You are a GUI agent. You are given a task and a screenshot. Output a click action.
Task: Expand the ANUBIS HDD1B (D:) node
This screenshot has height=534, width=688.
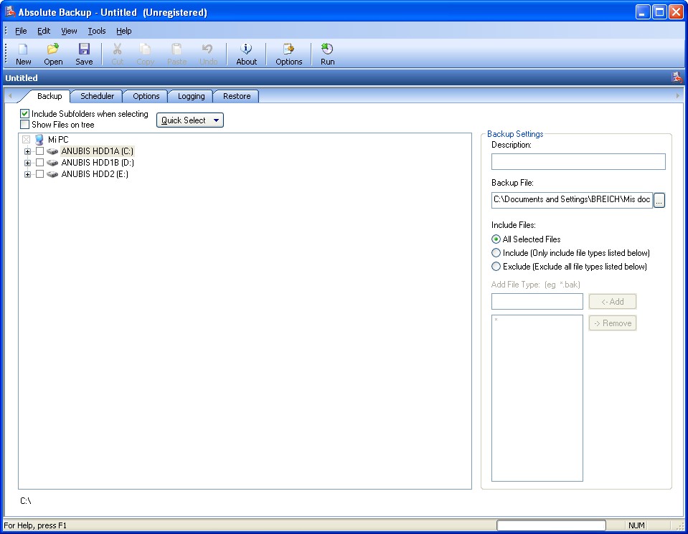(x=27, y=163)
